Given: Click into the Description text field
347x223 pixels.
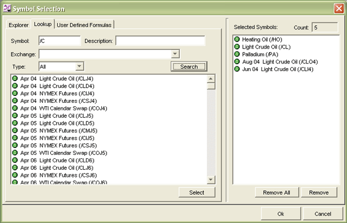Looking at the screenshot, I should point(160,41).
